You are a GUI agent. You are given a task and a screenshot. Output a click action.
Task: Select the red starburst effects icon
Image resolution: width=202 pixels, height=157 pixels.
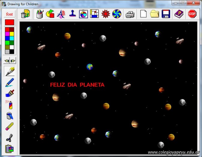[x=105, y=14]
